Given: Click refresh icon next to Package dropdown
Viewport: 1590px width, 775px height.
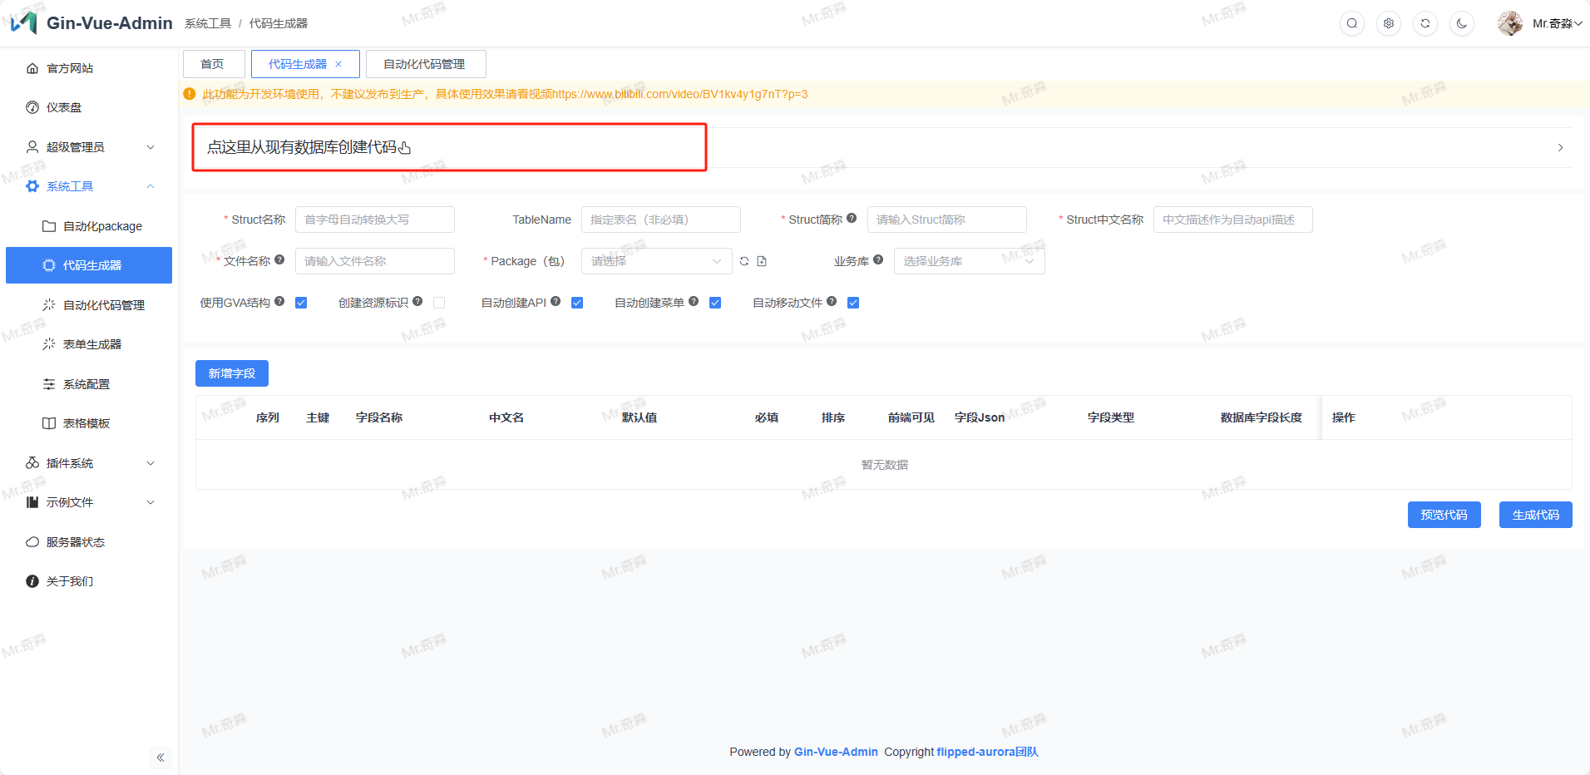Looking at the screenshot, I should (x=744, y=261).
